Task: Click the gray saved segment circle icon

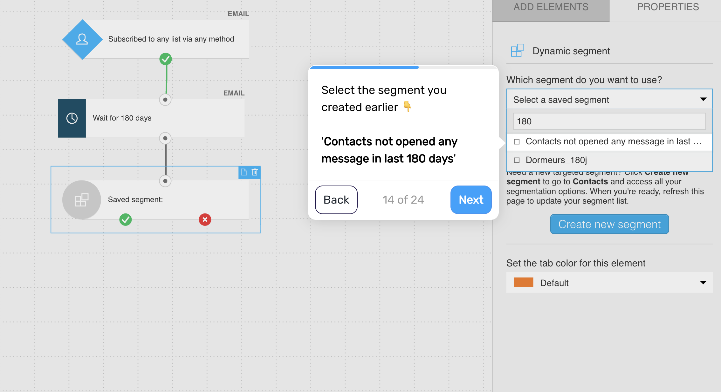Action: (x=82, y=200)
